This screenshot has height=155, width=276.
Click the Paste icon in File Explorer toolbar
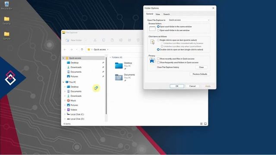pos(112,40)
